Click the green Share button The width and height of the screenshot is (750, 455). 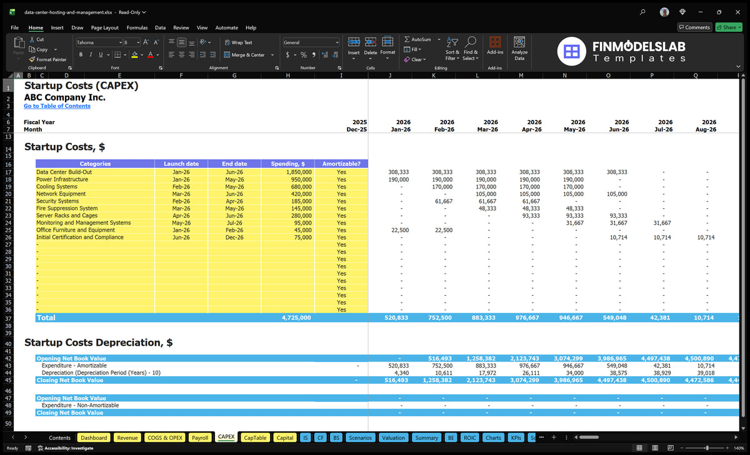[x=728, y=27]
